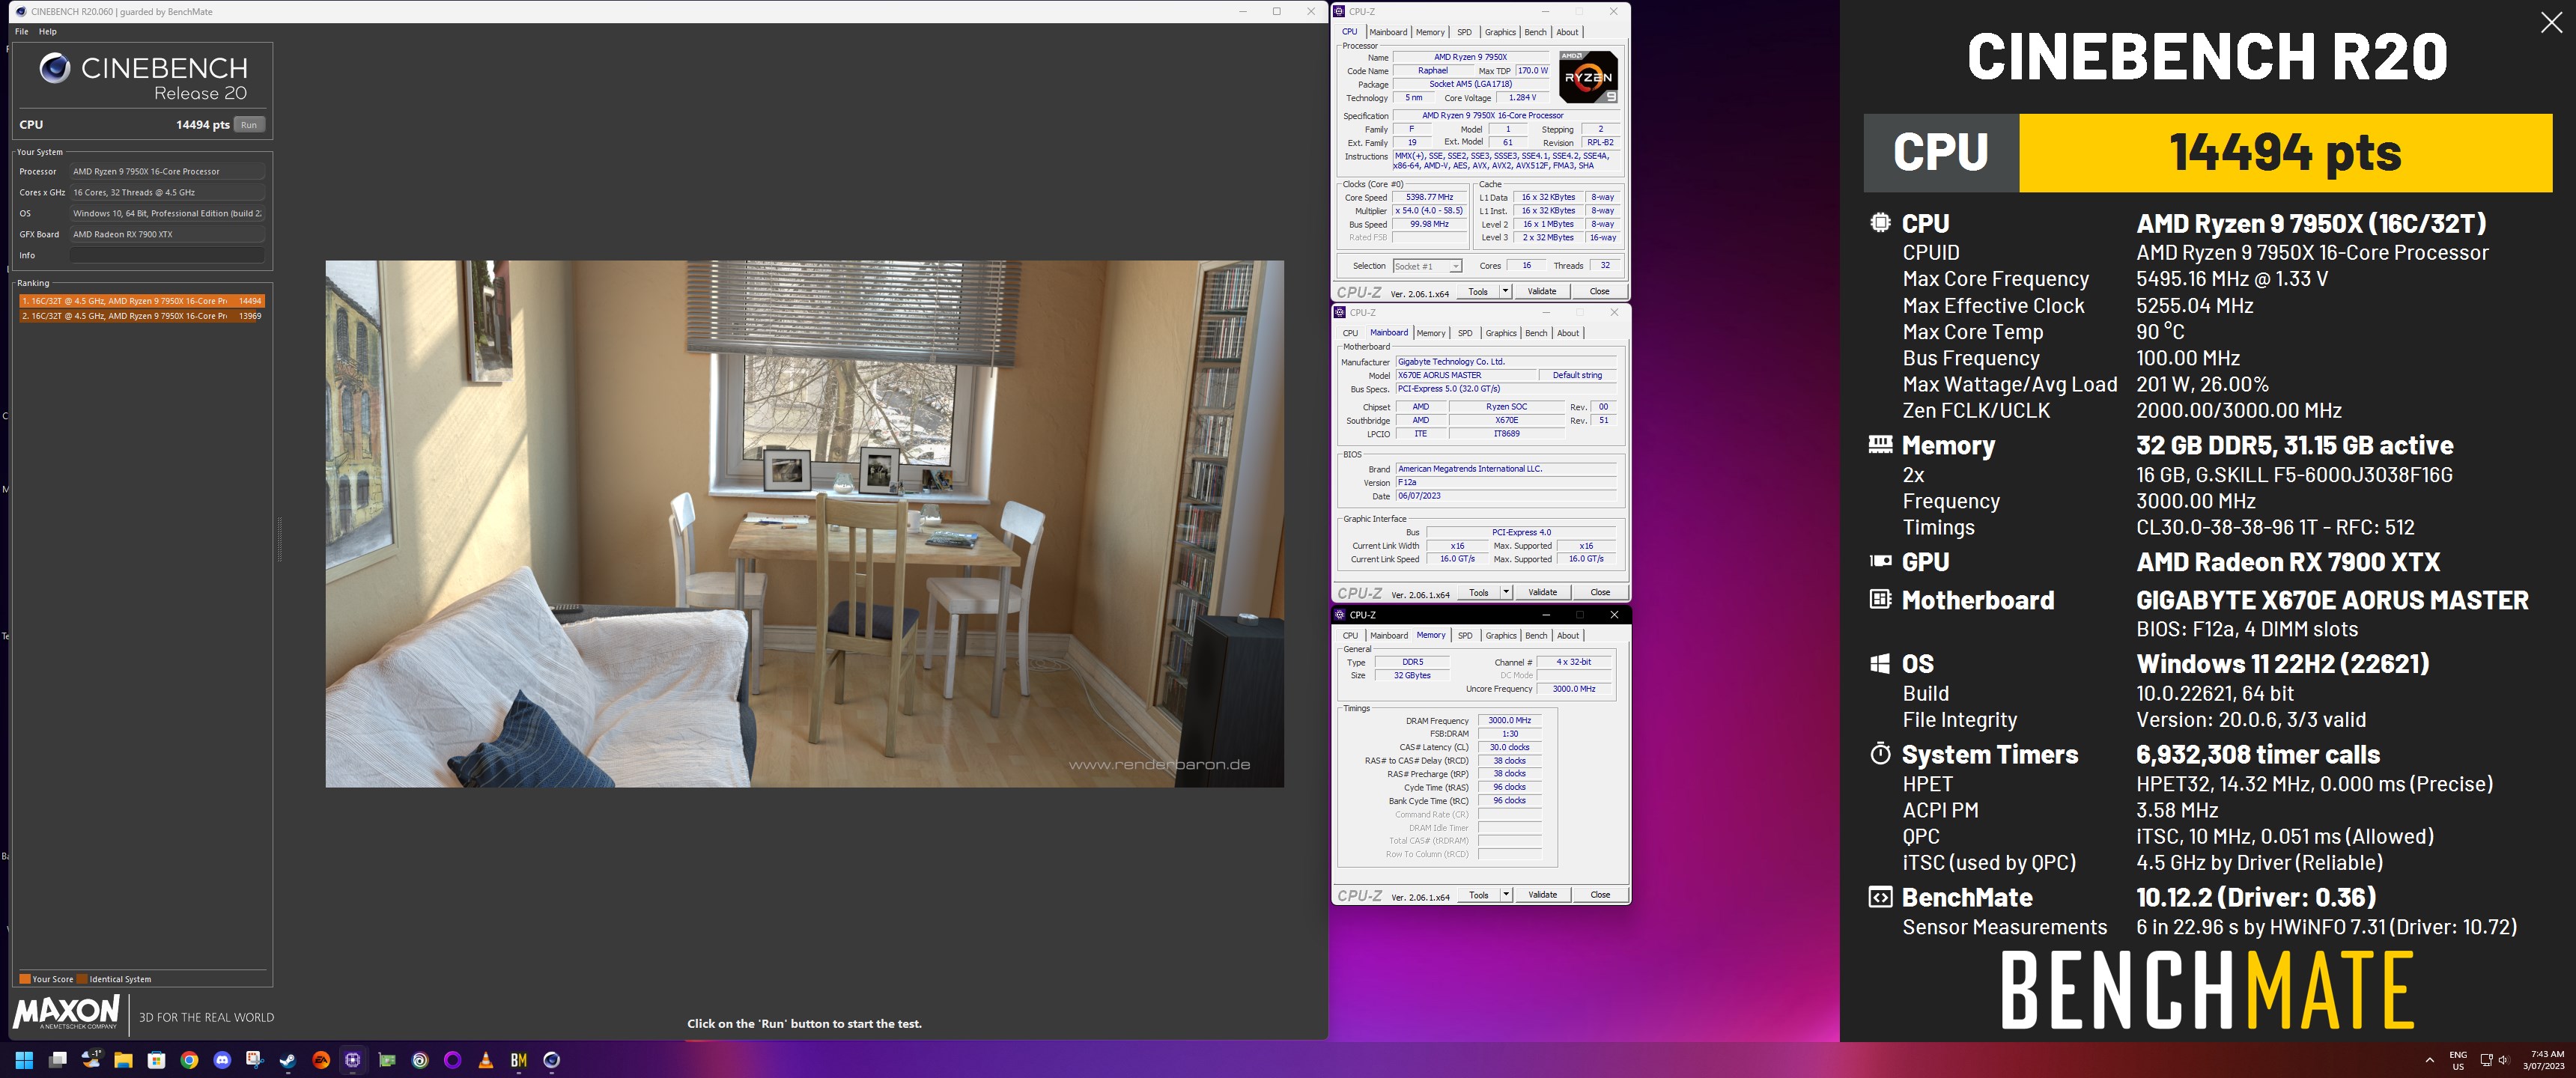Open Graphics tab in the bottom CPU-Z window
This screenshot has height=1078, width=2576.
(x=1501, y=635)
